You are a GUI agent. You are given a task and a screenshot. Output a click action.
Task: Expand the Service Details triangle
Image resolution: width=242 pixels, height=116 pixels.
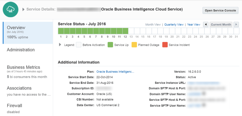coord(23,9)
